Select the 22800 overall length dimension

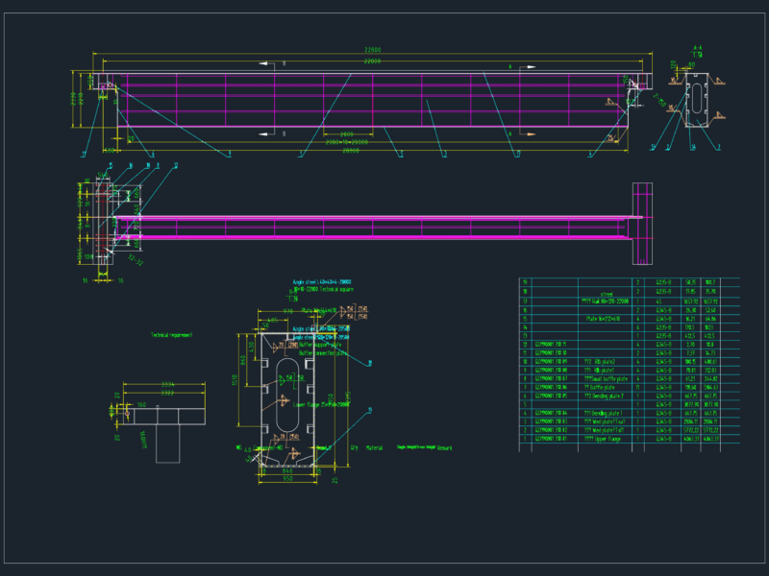point(373,50)
